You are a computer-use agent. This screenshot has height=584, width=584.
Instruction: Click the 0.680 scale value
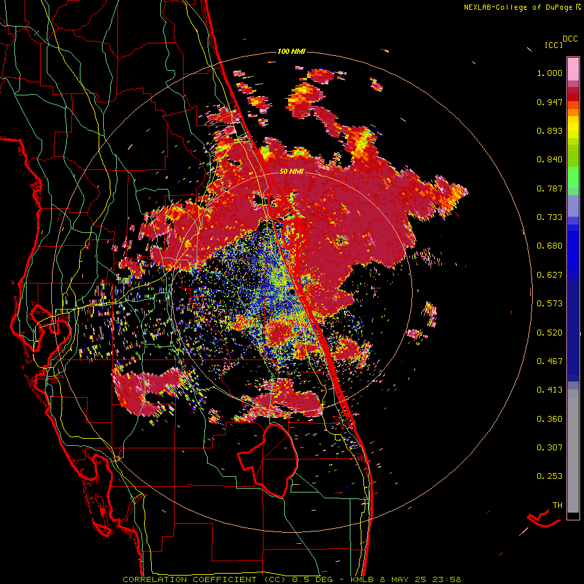550,246
